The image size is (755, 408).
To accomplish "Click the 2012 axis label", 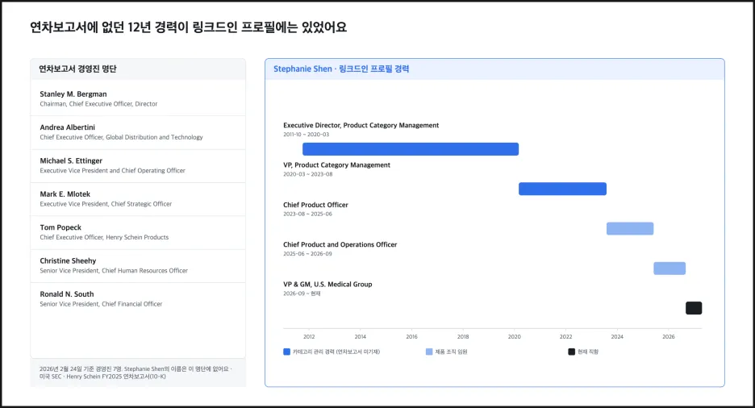I will click(309, 337).
